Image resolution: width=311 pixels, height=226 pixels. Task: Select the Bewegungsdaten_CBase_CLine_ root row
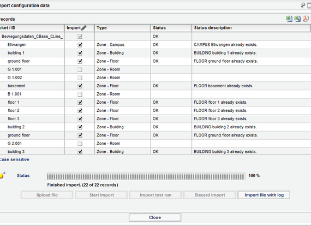(x=32, y=37)
